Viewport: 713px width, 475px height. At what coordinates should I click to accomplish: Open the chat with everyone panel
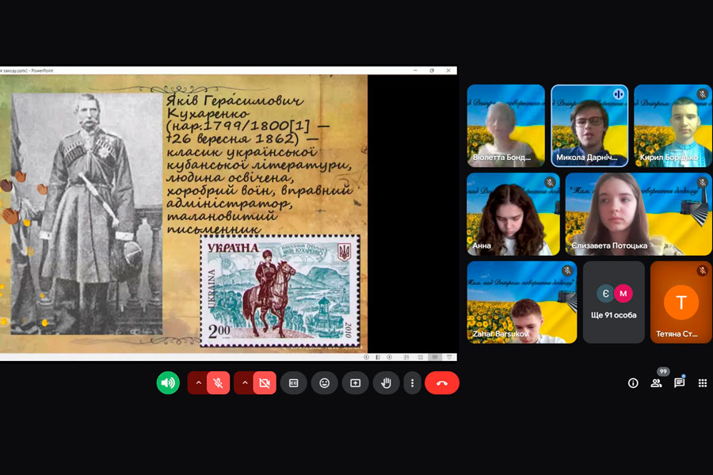pos(680,383)
